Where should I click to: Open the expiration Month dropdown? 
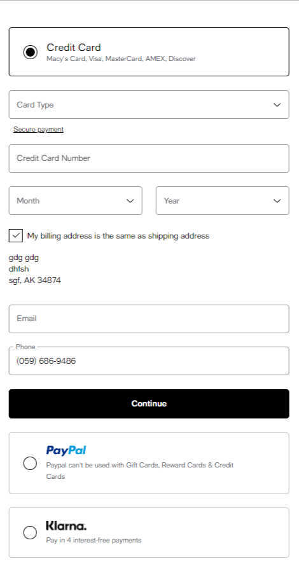point(76,200)
